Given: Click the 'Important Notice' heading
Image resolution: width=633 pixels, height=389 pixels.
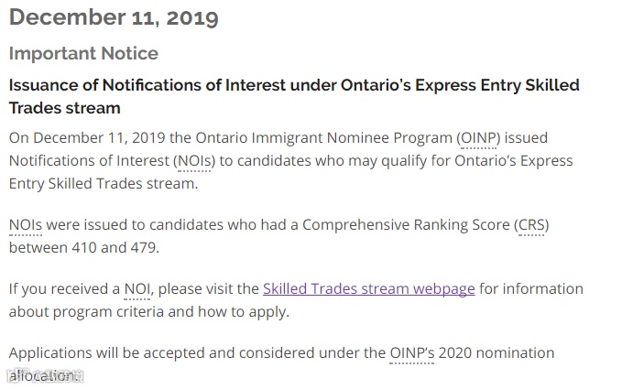Looking at the screenshot, I should pyautogui.click(x=83, y=53).
